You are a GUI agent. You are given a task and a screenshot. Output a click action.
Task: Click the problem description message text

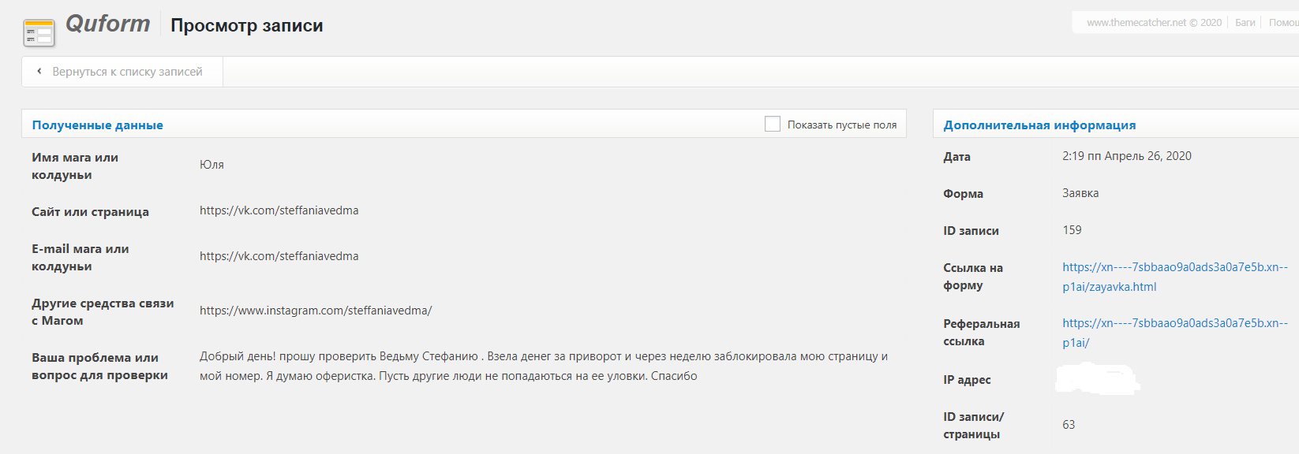click(544, 366)
